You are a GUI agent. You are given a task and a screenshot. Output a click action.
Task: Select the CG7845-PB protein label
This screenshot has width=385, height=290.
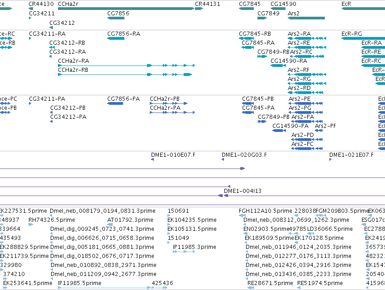258,99
